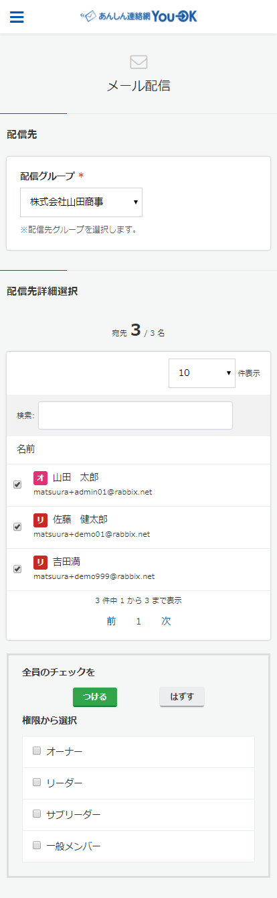Enable the オーナー role checkbox
Screen dimensions: 277x898
(x=37, y=751)
